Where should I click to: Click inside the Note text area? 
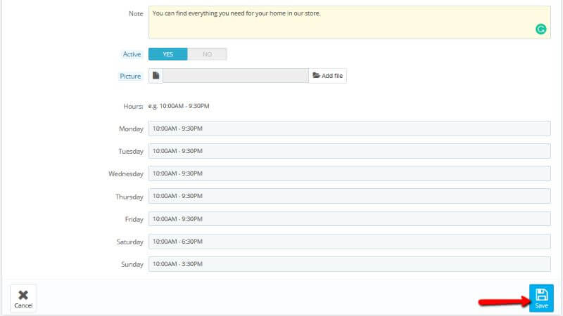click(x=338, y=22)
